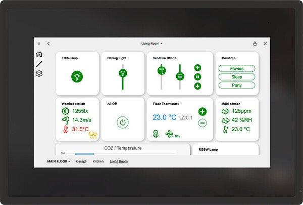Image resolution: width=303 pixels, height=205 pixels.
Task: Decrease Floor Thermostat temperature with minus
Action: [x=202, y=122]
